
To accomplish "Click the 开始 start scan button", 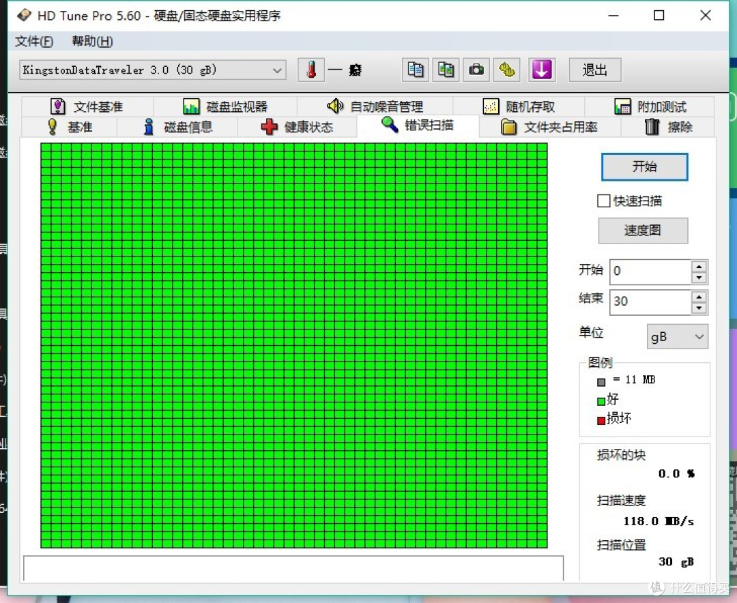I will tap(644, 166).
